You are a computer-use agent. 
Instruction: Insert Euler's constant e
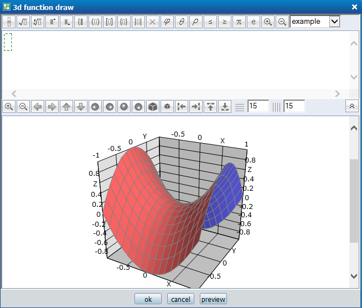tap(254, 22)
